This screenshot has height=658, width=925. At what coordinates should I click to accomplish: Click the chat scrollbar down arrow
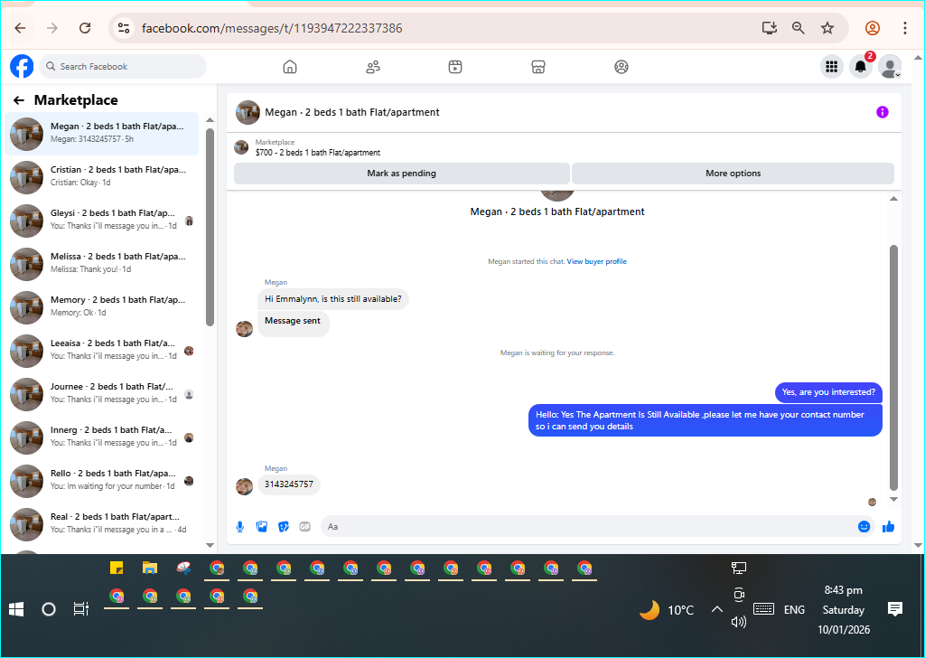tap(893, 499)
